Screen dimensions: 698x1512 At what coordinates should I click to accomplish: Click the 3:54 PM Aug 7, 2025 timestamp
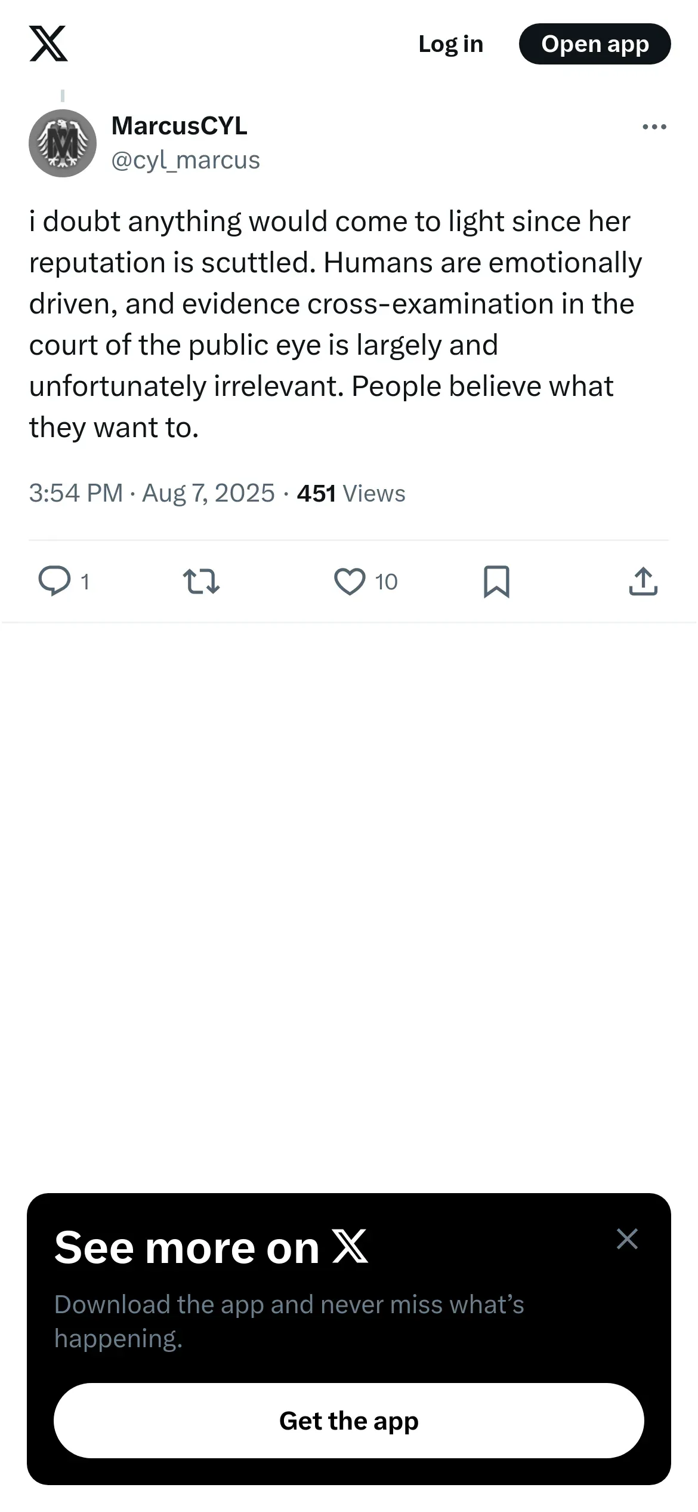(x=152, y=493)
